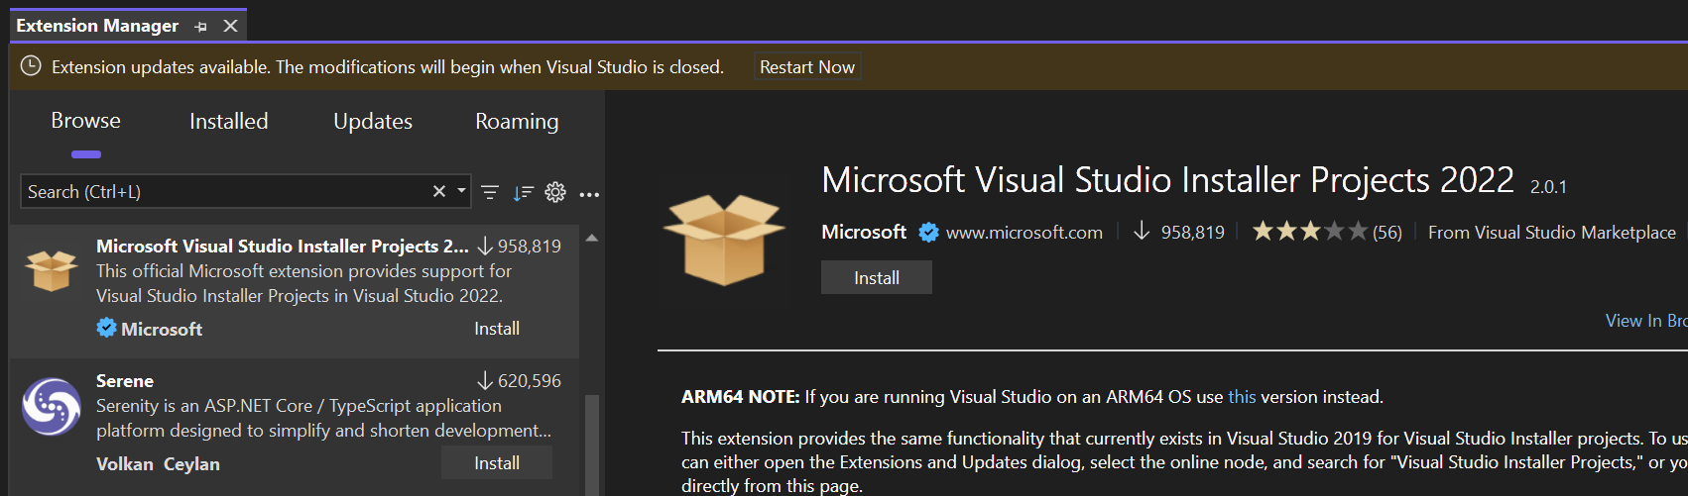Clear the extension search box
The width and height of the screenshot is (1688, 496).
[439, 191]
